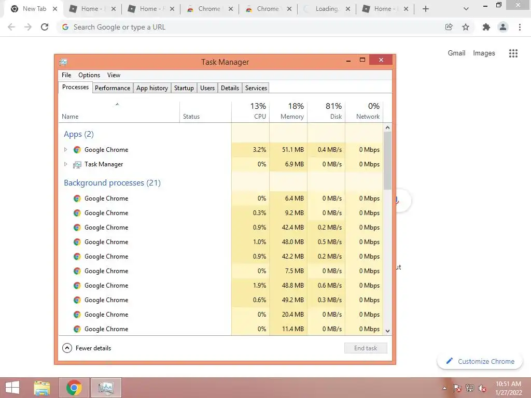Open the Chrome profile avatar icon
Screen dimensions: 531x398
pos(503,27)
